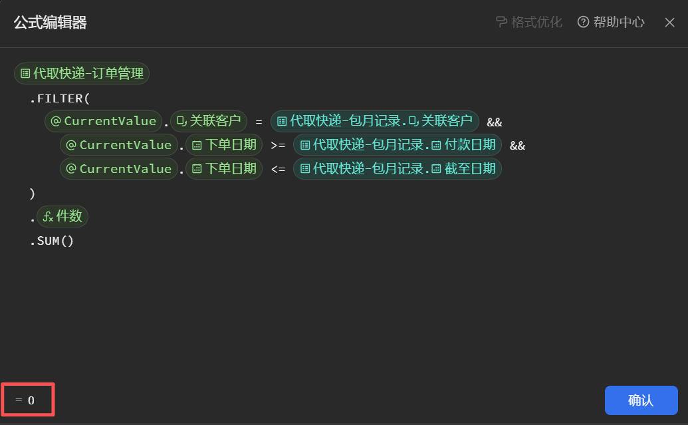Open the 帮助中心 help center link

611,22
